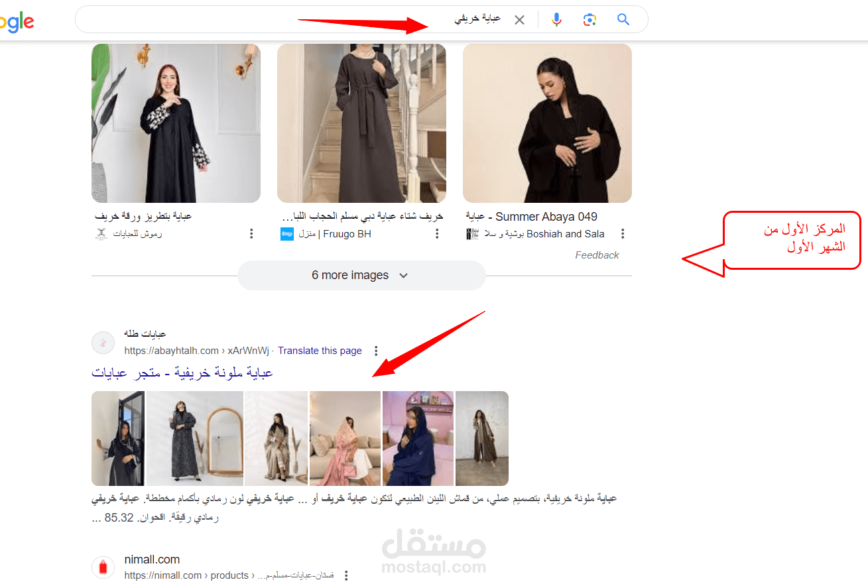Image resolution: width=868 pixels, height=588 pixels.
Task: Open the black abaya image by رموش للعبايات
Action: click(175, 123)
